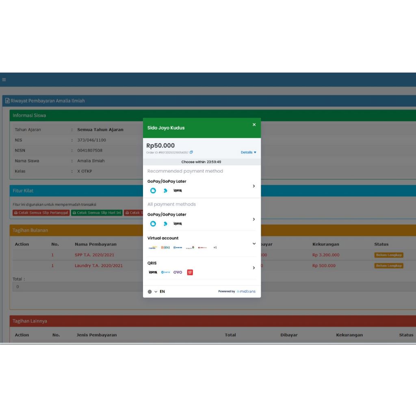The image size is (416, 416).
Task: Click the QRIS logo in All payment methods GoPay row
Action: click(x=178, y=224)
